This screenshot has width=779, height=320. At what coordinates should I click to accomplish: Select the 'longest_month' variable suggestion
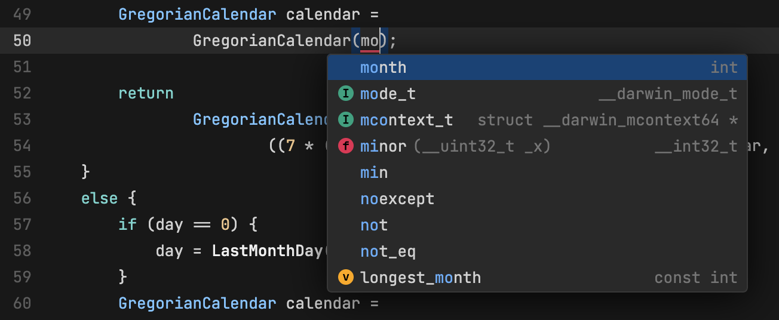point(421,278)
